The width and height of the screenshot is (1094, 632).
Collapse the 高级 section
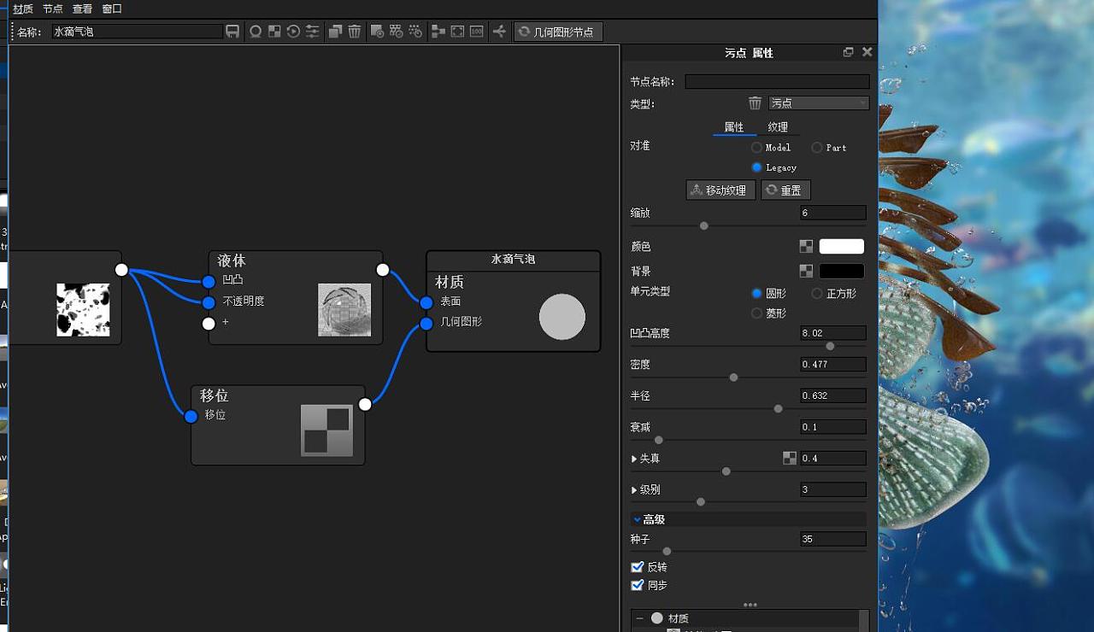[x=638, y=518]
